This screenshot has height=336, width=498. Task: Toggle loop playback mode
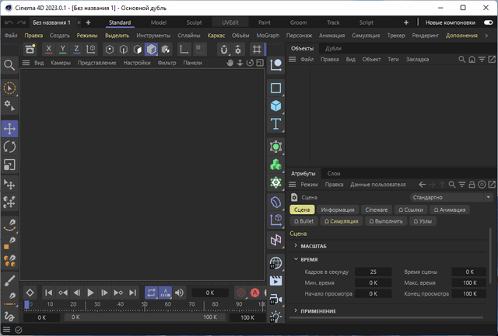pyautogui.click(x=151, y=293)
